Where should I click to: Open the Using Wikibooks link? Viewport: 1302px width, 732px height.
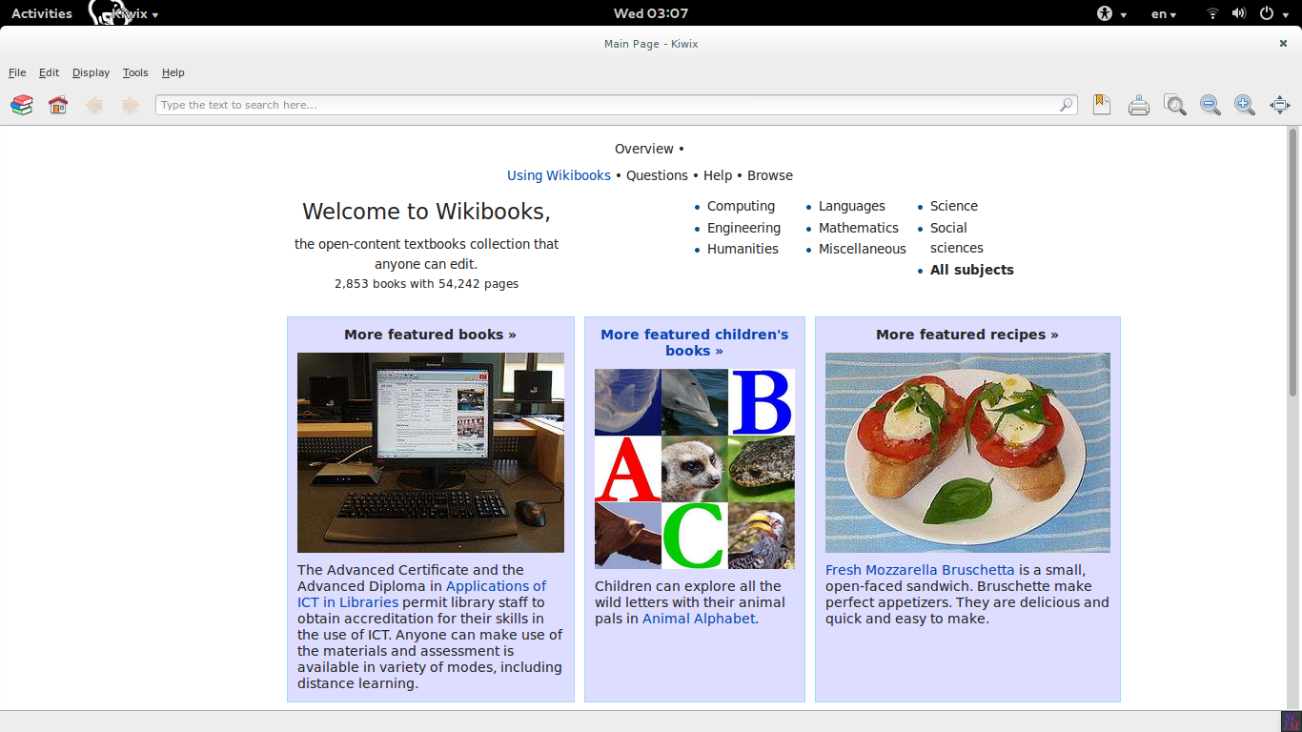(559, 175)
